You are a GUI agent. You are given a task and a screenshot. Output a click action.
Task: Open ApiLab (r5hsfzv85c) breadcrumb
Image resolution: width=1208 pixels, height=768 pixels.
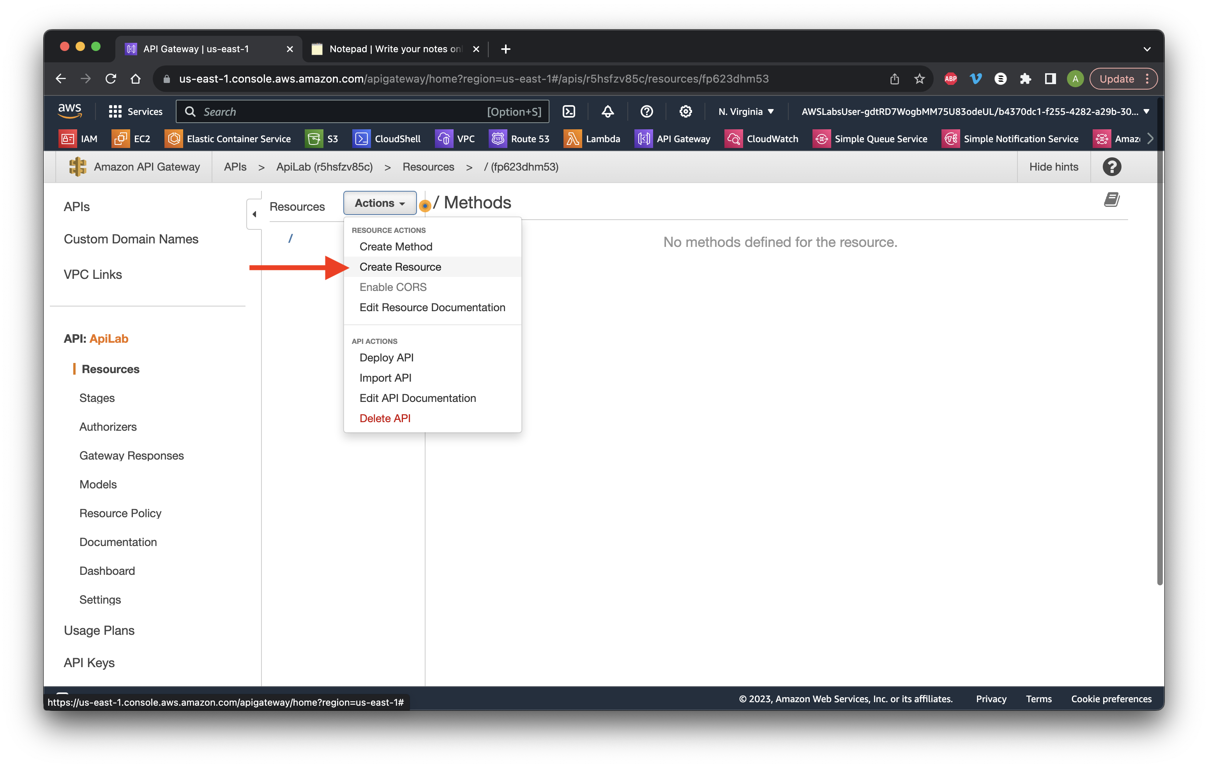[x=324, y=167]
